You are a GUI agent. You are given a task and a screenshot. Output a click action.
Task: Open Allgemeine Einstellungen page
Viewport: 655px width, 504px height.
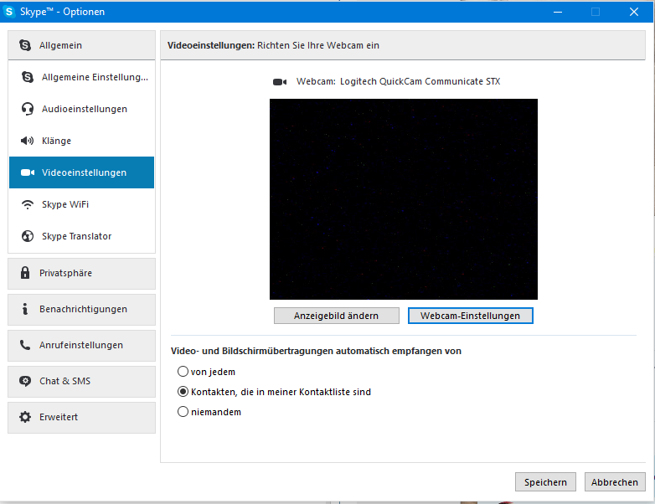click(x=81, y=77)
